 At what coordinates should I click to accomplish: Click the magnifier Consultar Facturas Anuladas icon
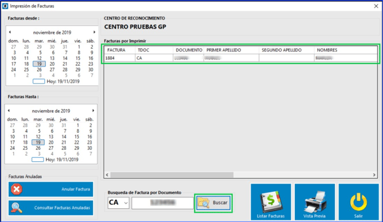tap(17, 208)
